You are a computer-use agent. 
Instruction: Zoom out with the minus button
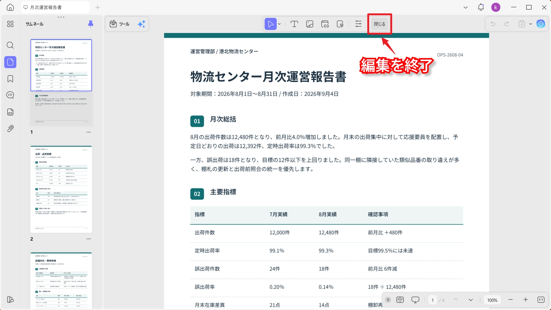click(x=510, y=300)
